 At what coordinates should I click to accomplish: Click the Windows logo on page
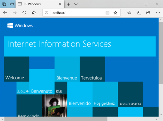coord(20,26)
